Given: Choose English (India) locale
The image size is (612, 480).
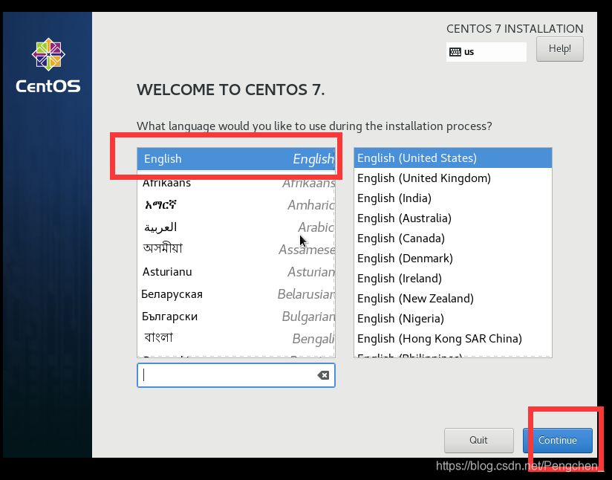Looking at the screenshot, I should tap(453, 198).
